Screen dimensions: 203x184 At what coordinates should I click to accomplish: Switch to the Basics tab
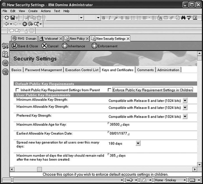[x=17, y=70]
